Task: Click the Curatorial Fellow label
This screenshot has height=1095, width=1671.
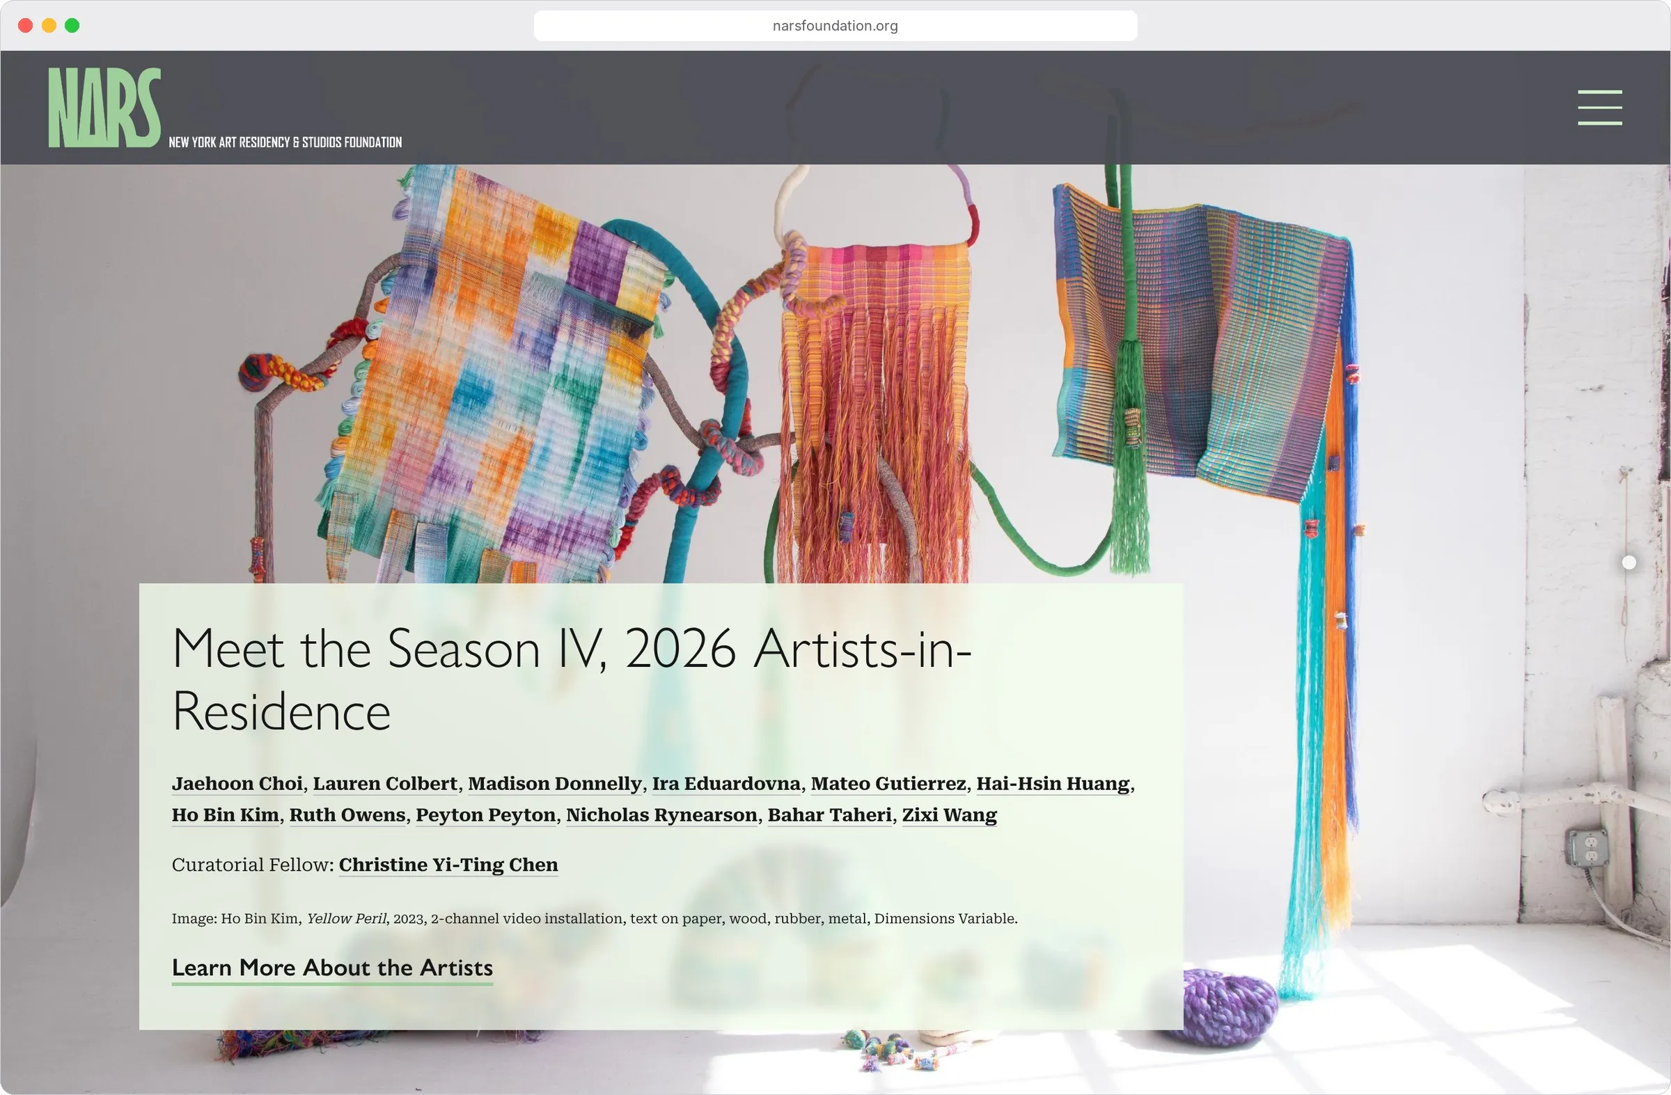Action: (x=253, y=865)
